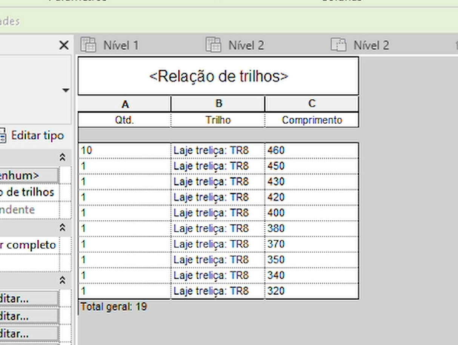Image resolution: width=458 pixels, height=345 pixels.
Task: Click the first Editar... button
Action: [29, 299]
